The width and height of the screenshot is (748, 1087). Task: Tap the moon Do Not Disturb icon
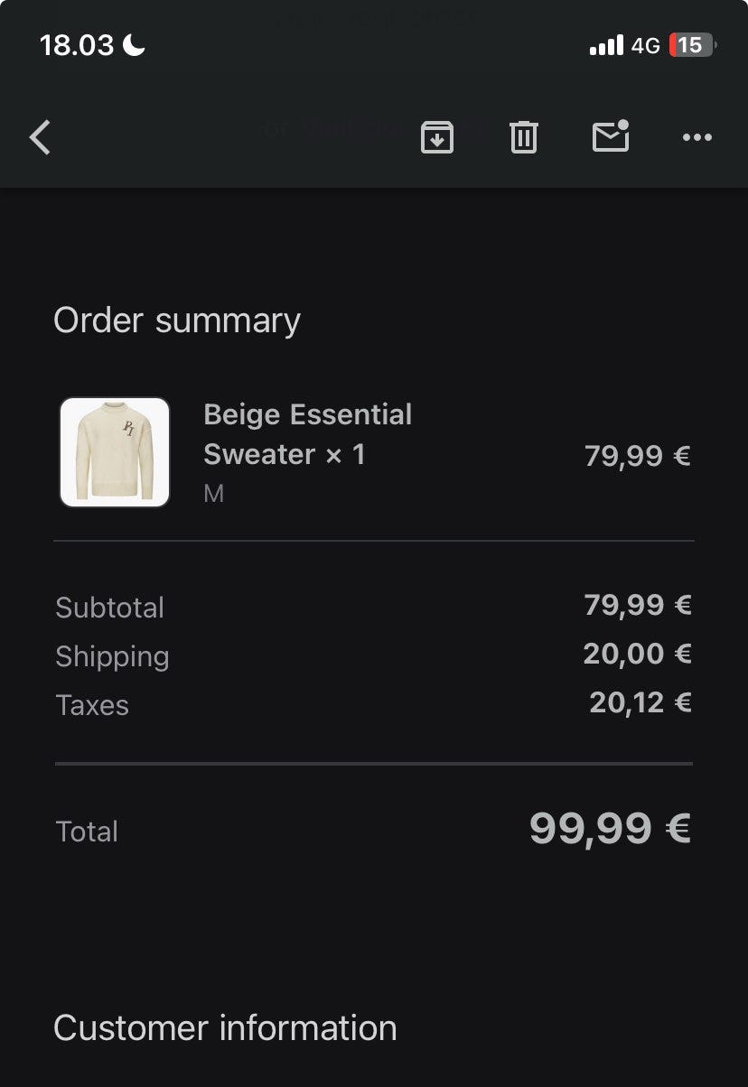[134, 45]
